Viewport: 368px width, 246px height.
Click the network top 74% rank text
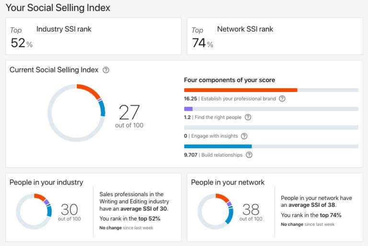click(330, 215)
